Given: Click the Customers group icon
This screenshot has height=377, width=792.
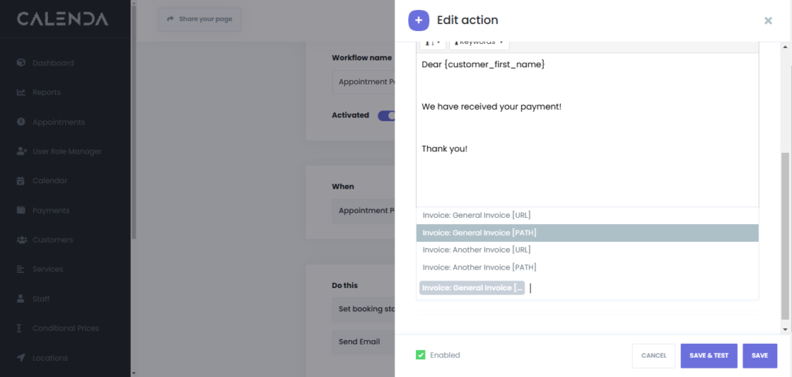Looking at the screenshot, I should (x=21, y=239).
